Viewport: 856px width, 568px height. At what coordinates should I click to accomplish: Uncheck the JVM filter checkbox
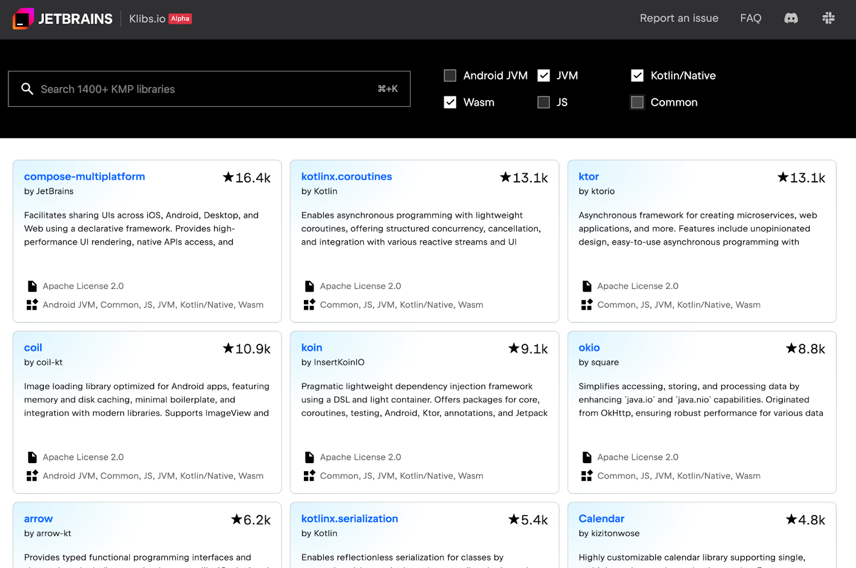tap(544, 75)
